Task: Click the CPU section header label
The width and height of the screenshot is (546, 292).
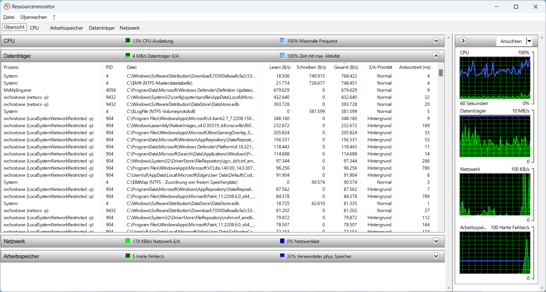Action: point(9,41)
